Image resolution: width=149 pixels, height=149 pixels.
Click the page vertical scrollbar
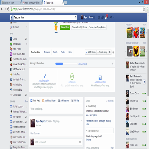[x=148, y=62]
